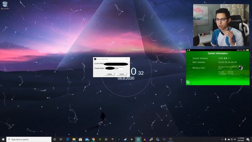Launch Google Chrome from the taskbar
The height and width of the screenshot is (142, 252).
click(x=93, y=139)
